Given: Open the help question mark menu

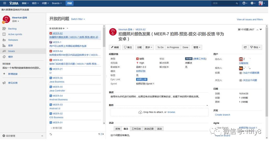Looking at the screenshot, I should coord(245,3).
